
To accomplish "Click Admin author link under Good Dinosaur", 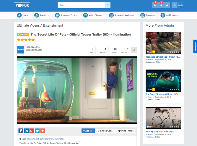I will pyautogui.click(x=151, y=97).
